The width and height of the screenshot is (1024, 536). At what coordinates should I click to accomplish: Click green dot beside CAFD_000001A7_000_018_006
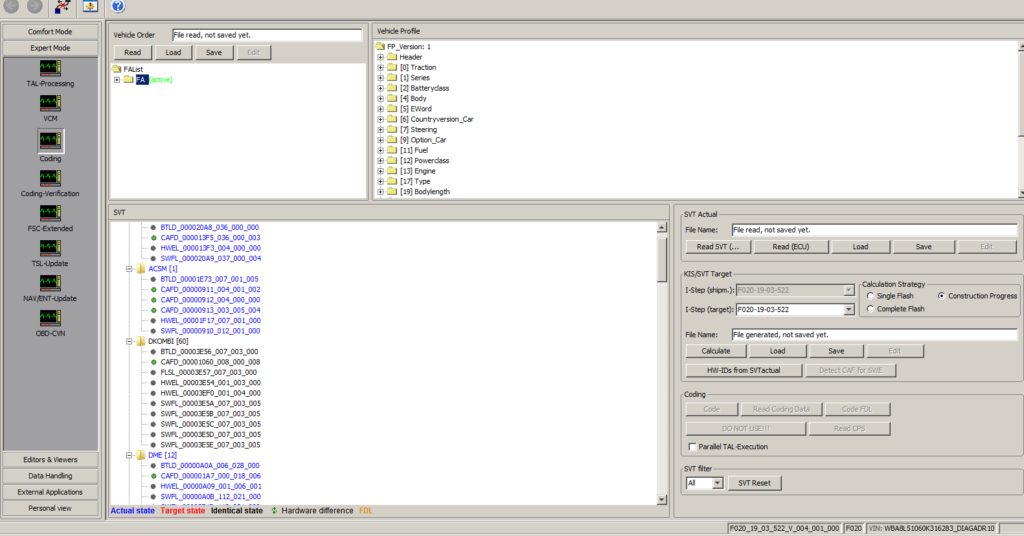click(154, 476)
